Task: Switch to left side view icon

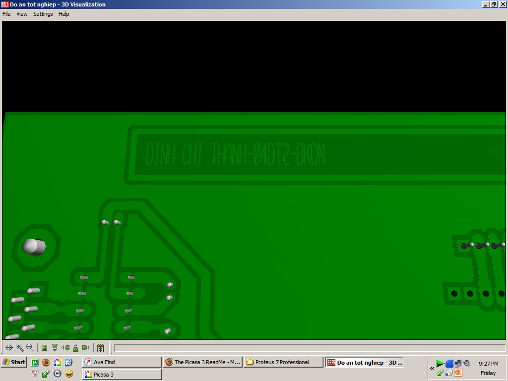Action: (x=65, y=348)
